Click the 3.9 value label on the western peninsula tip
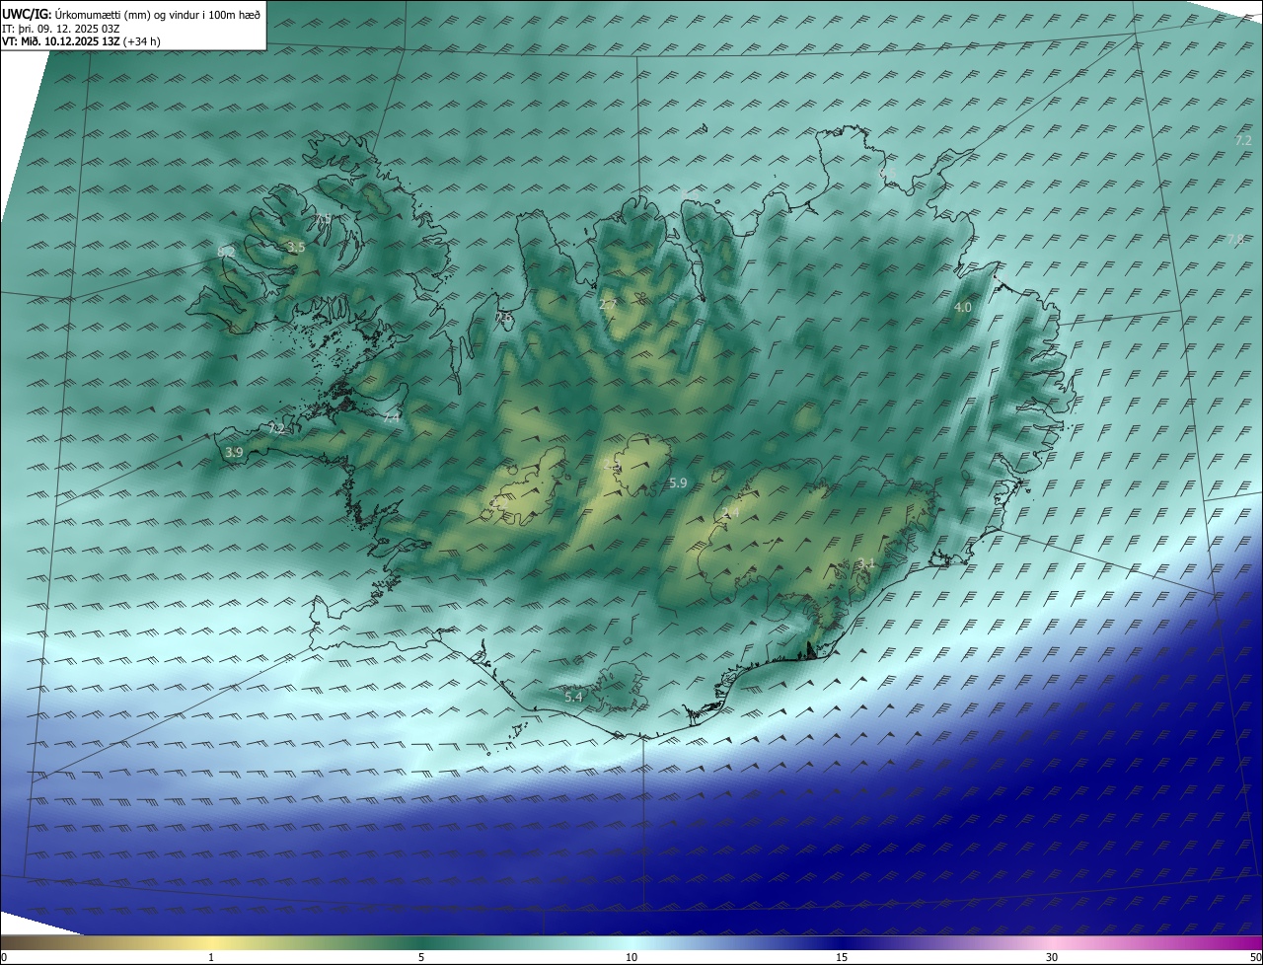This screenshot has width=1263, height=965. tap(234, 453)
